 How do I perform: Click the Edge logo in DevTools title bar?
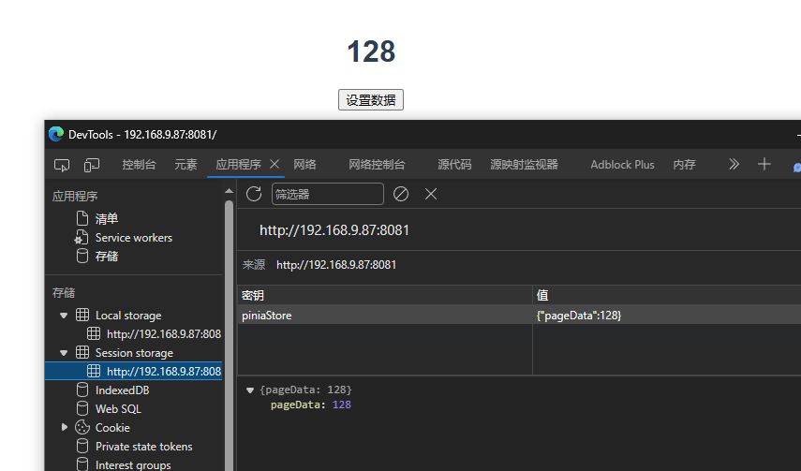[56, 134]
